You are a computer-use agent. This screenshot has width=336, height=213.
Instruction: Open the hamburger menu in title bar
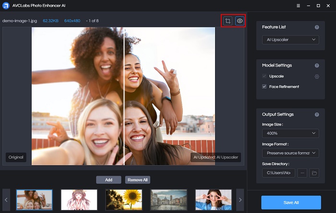298,6
